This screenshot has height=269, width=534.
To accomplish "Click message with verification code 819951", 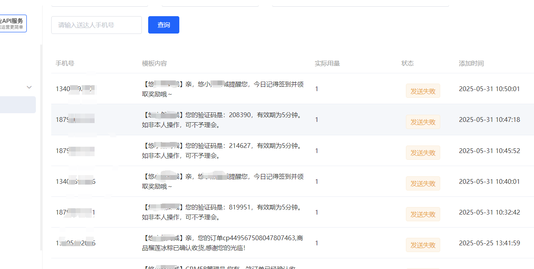I will (223, 212).
